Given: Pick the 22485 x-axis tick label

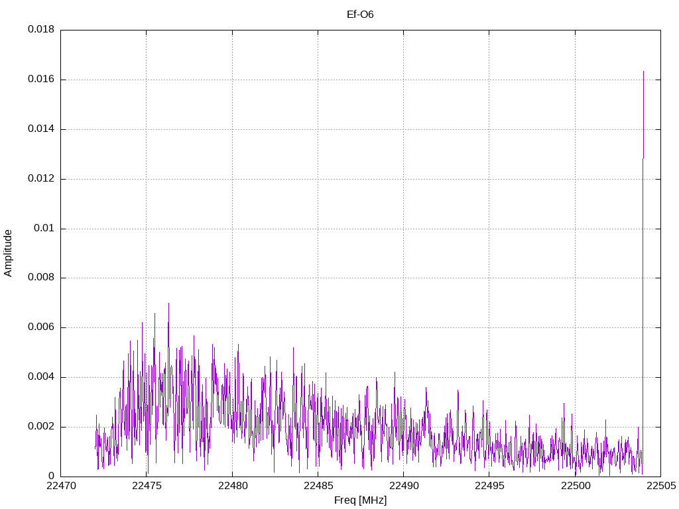Looking at the screenshot, I should [318, 486].
